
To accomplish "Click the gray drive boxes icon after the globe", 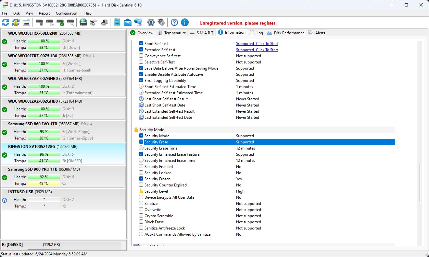I will (x=94, y=22).
